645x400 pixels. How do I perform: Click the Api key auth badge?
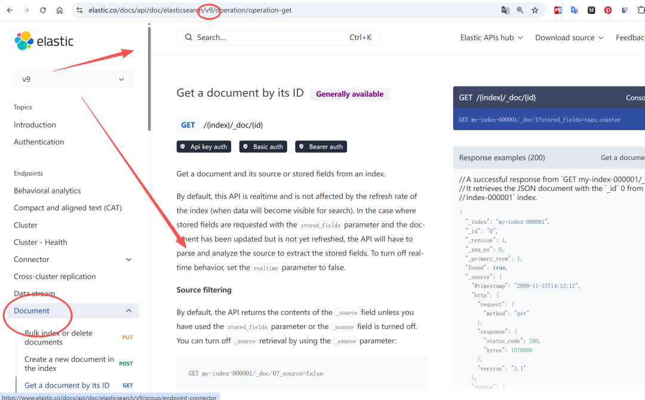[x=204, y=147]
